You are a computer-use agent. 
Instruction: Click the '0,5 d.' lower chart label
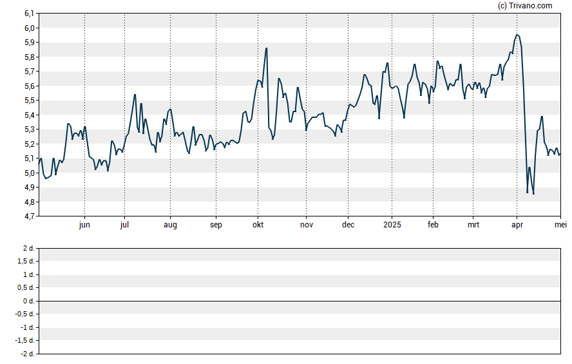[x=26, y=288]
